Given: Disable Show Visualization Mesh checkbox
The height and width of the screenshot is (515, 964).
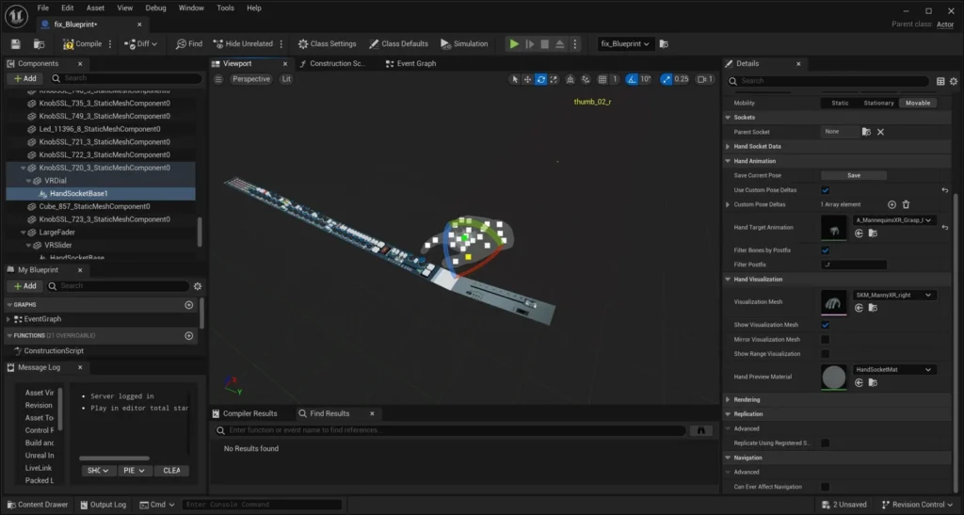Looking at the screenshot, I should click(826, 325).
